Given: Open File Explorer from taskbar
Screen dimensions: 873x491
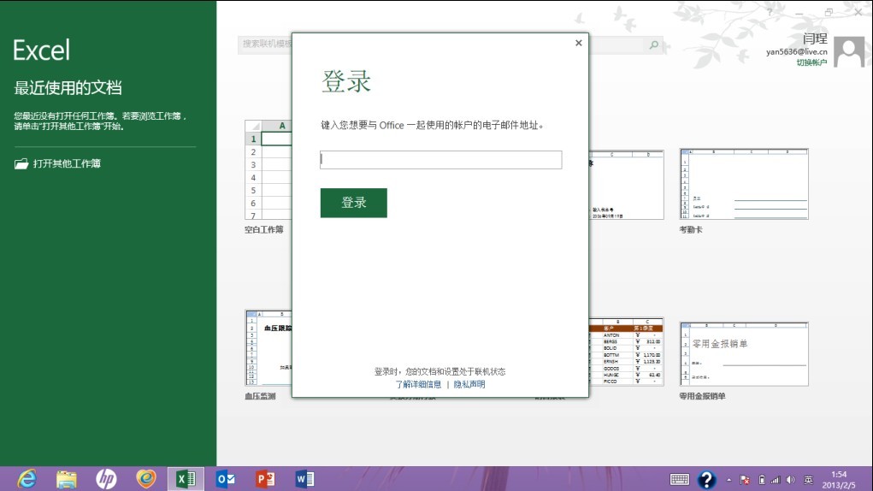Looking at the screenshot, I should tap(66, 479).
